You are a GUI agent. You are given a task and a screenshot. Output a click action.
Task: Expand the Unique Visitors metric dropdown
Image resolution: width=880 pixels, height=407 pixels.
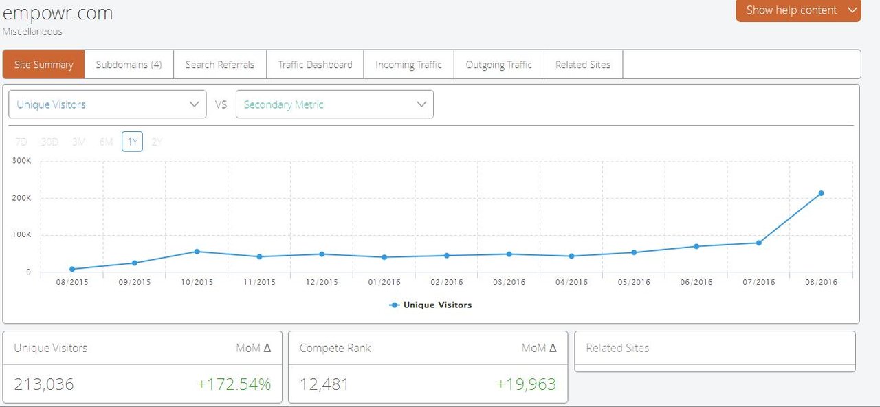point(107,104)
